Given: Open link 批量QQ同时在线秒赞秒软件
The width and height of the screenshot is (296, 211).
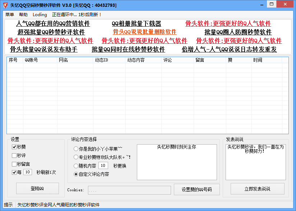Looking at the screenshot, I should point(128,49).
